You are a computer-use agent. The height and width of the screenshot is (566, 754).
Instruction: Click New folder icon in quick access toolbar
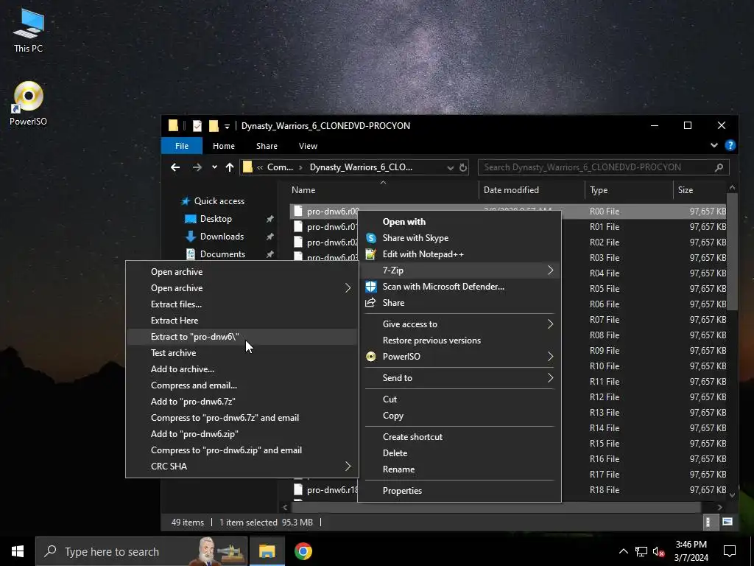(x=214, y=126)
